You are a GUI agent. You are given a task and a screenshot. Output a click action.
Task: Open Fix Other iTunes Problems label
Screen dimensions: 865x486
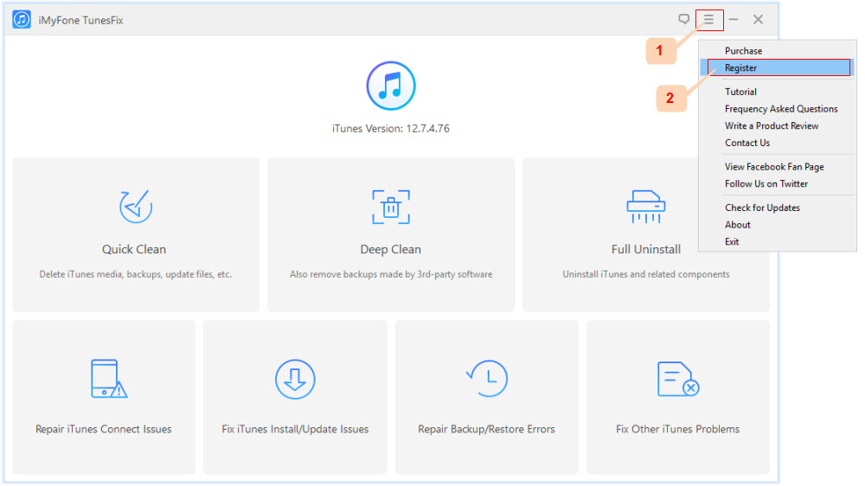678,429
